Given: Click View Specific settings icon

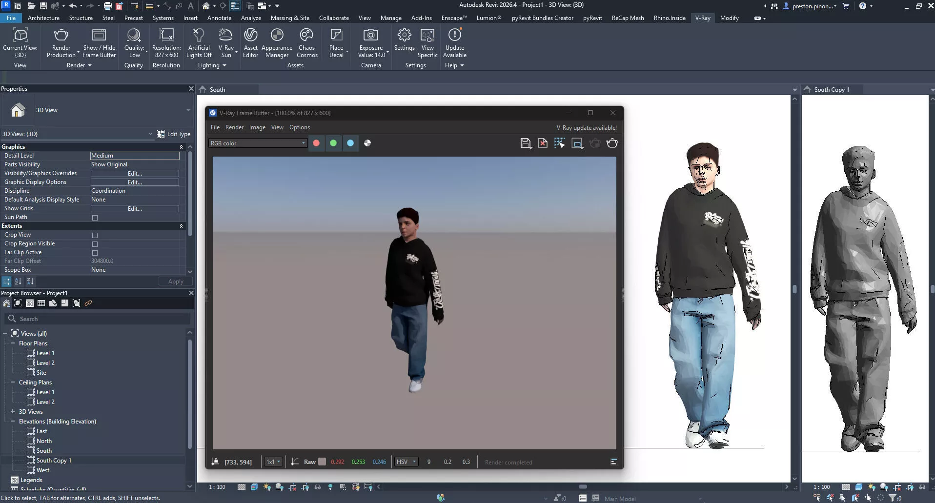Looking at the screenshot, I should (427, 36).
